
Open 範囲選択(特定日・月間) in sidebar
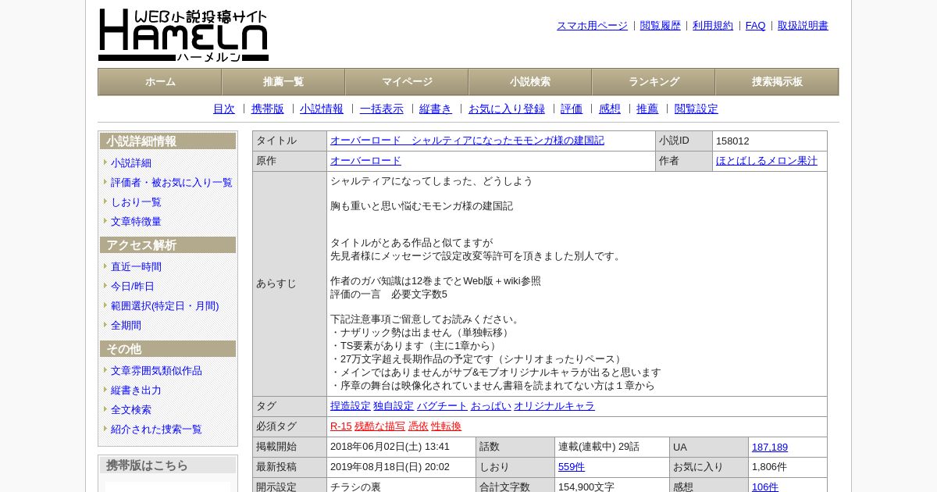point(165,306)
